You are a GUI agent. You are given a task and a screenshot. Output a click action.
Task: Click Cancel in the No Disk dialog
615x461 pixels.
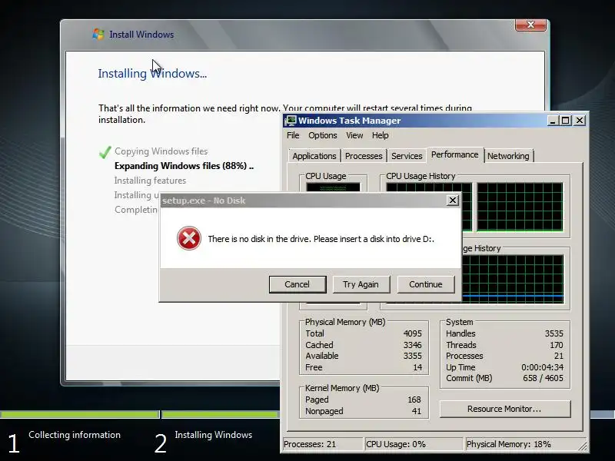pyautogui.click(x=298, y=284)
